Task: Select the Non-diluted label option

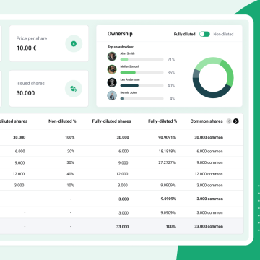Action: coord(223,34)
